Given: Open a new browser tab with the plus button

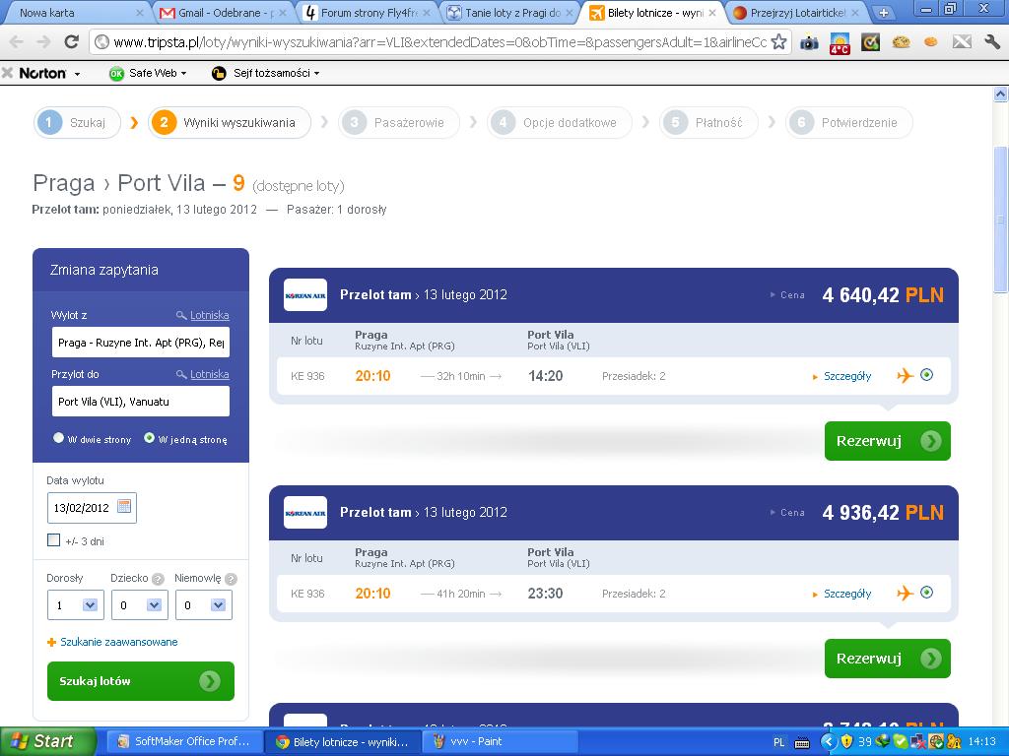Looking at the screenshot, I should tap(884, 12).
